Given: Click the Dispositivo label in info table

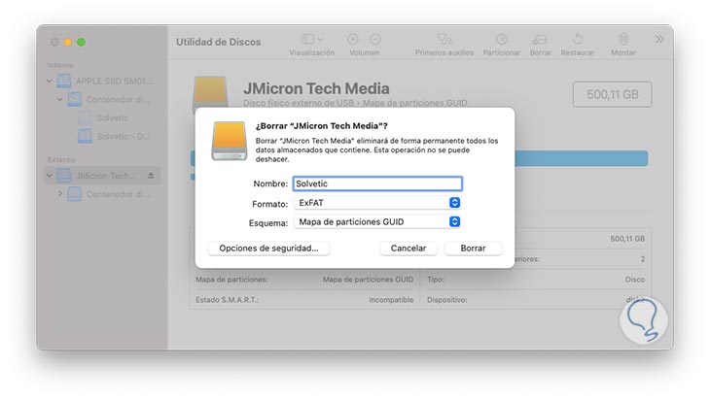Looking at the screenshot, I should tap(447, 300).
